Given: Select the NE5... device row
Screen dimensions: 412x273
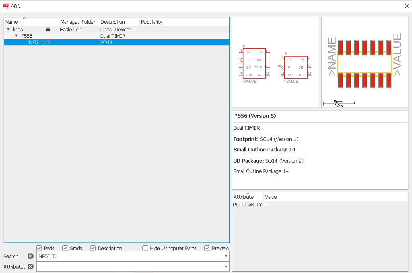Looking at the screenshot, I should (x=117, y=42).
